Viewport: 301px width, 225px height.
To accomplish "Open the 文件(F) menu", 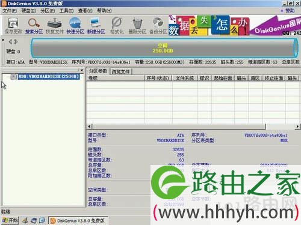I will 10,11.
